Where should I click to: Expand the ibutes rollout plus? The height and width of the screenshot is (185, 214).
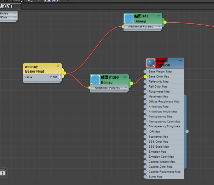(x=15, y=13)
